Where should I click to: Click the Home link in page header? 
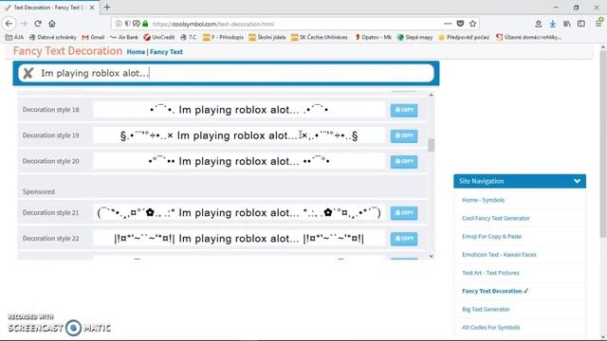(136, 52)
